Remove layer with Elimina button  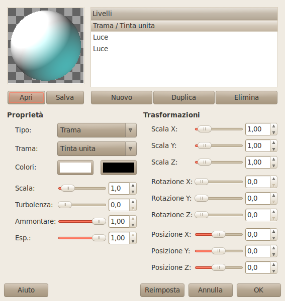coord(246,97)
